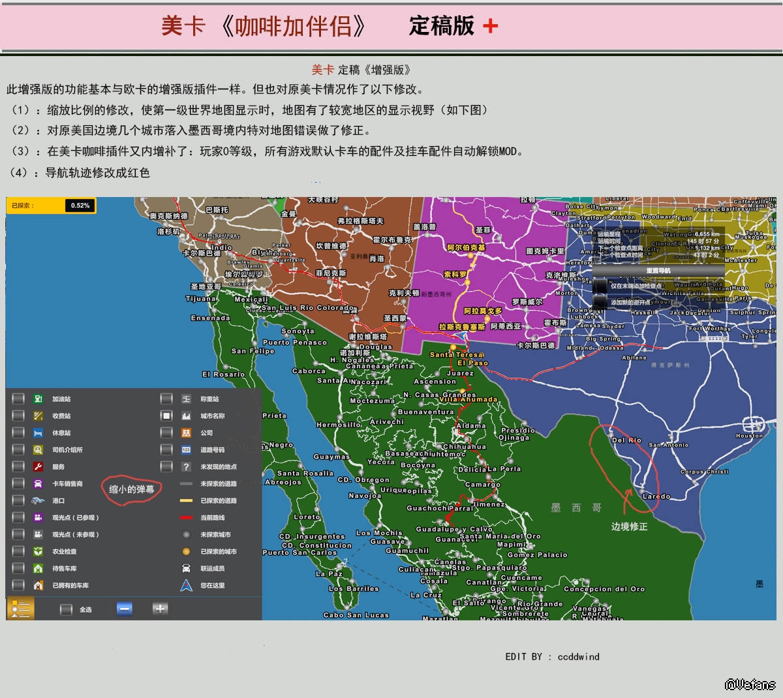Click the purple truck dealer (卡车销售商) icon
Image resolution: width=783 pixels, height=698 pixels.
click(x=38, y=483)
